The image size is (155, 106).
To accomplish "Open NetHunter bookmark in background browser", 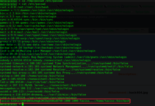I will (148, 7).
